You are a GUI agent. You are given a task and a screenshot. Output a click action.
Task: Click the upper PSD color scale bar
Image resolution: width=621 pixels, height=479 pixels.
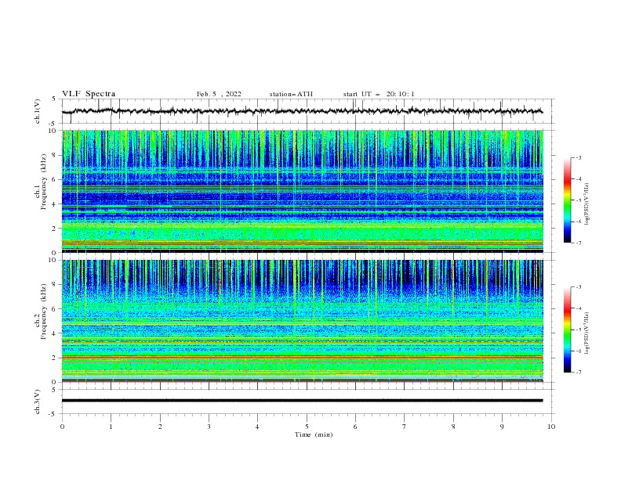coord(567,200)
